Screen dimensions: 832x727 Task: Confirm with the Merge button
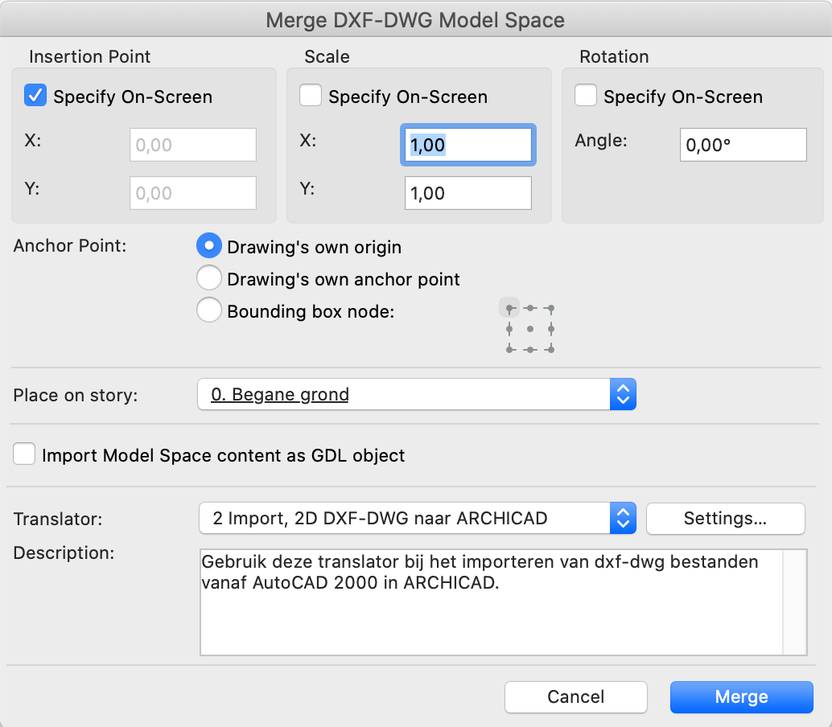click(x=741, y=696)
